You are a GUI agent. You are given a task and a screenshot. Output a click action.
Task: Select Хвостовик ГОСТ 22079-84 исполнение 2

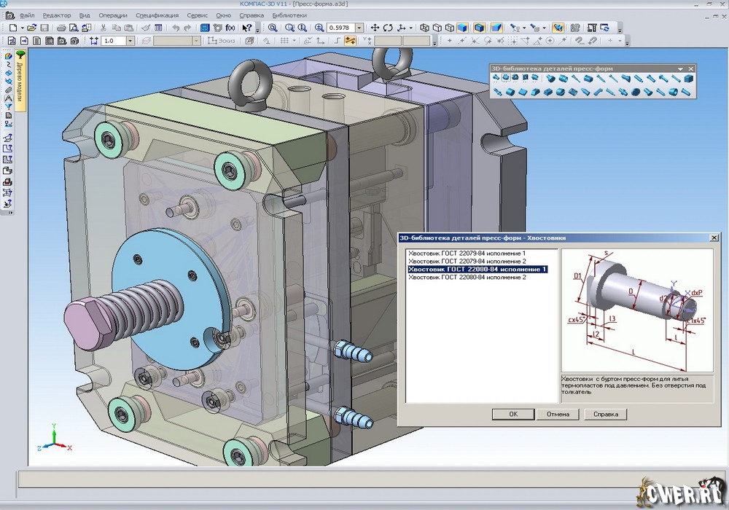(467, 261)
